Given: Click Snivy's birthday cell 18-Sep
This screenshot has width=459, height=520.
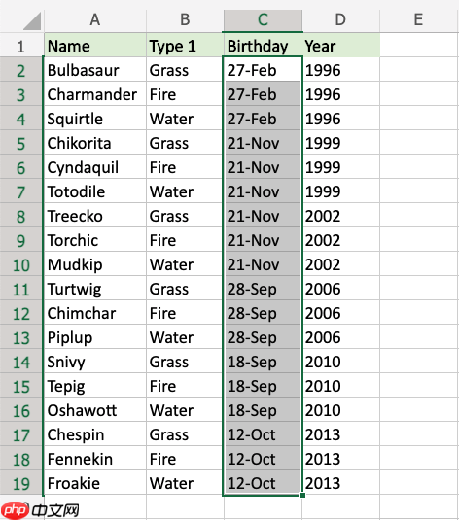Looking at the screenshot, I should coord(263,362).
